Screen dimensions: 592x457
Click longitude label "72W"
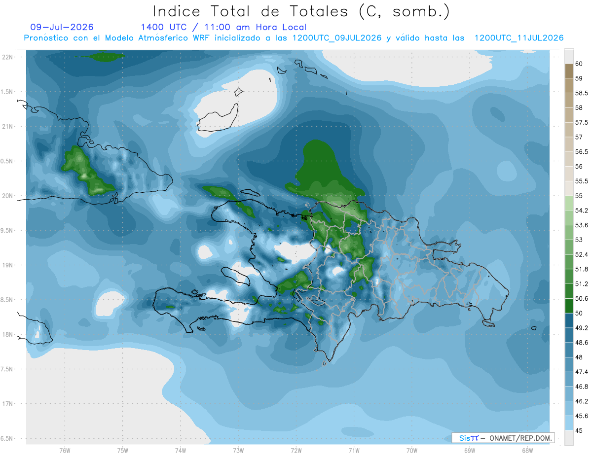[296, 450]
